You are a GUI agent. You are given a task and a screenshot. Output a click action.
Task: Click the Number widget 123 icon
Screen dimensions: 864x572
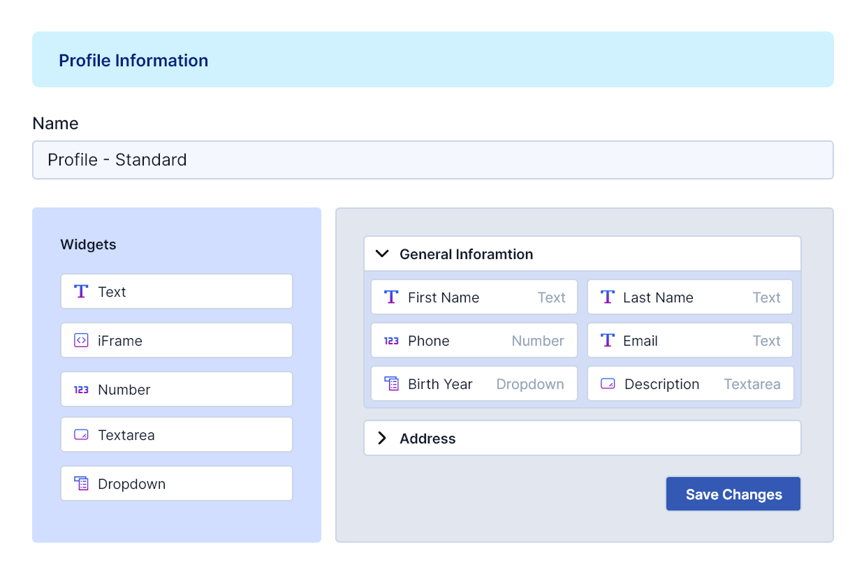pos(81,390)
